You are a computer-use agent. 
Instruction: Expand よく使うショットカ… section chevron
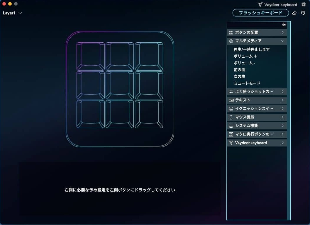click(282, 91)
